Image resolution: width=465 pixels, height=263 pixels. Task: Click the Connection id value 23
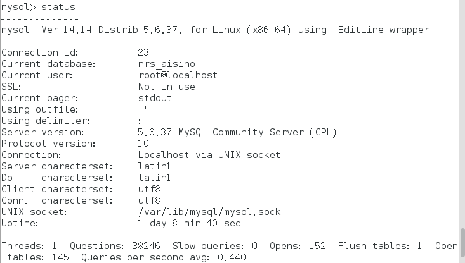point(143,52)
